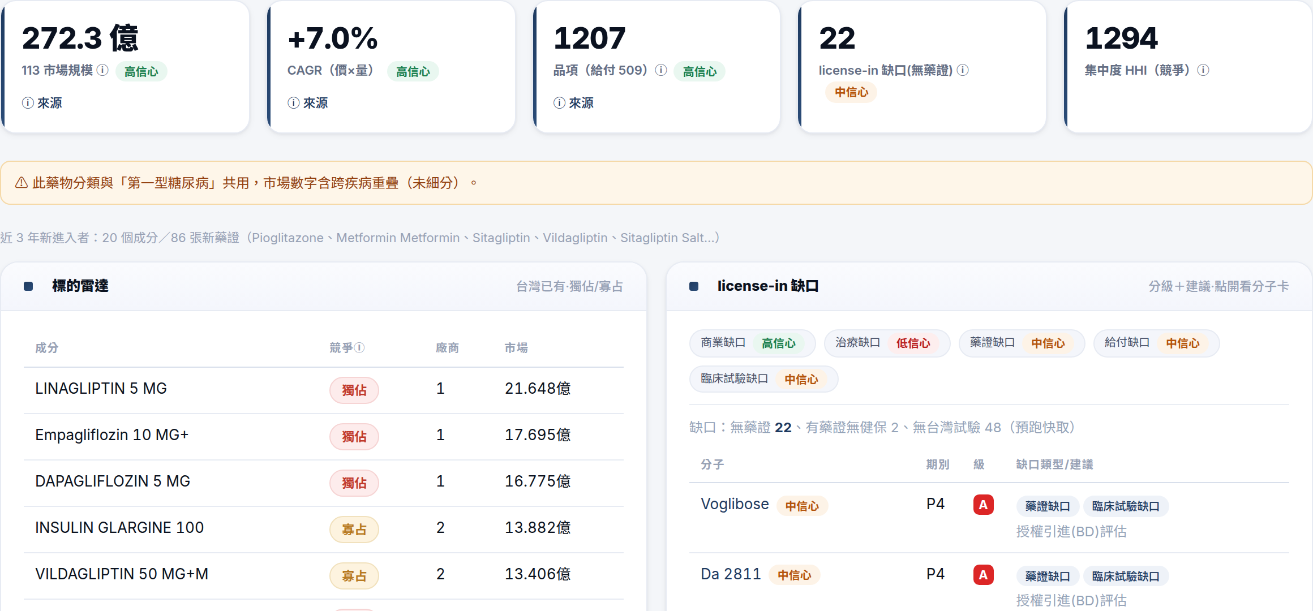The width and height of the screenshot is (1313, 611).
Task: Click 獨佔 badge in LINAGLIPTIN row
Action: click(354, 390)
